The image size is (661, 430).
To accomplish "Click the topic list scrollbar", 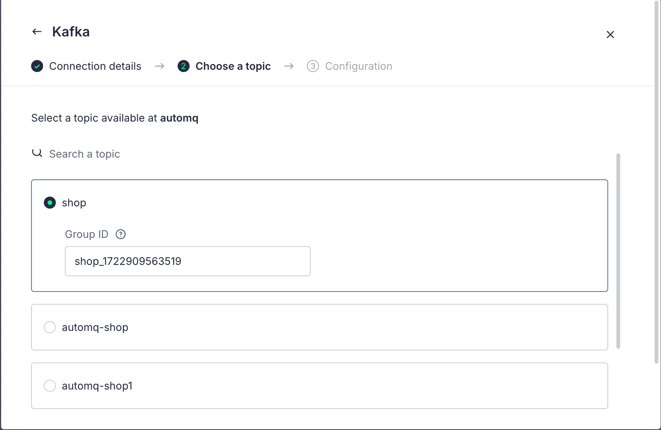I will (x=618, y=251).
